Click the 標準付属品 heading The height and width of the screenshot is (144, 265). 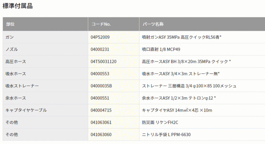pos(17,6)
